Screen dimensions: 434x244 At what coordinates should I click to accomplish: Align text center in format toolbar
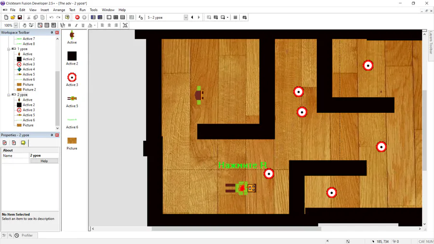click(x=109, y=25)
